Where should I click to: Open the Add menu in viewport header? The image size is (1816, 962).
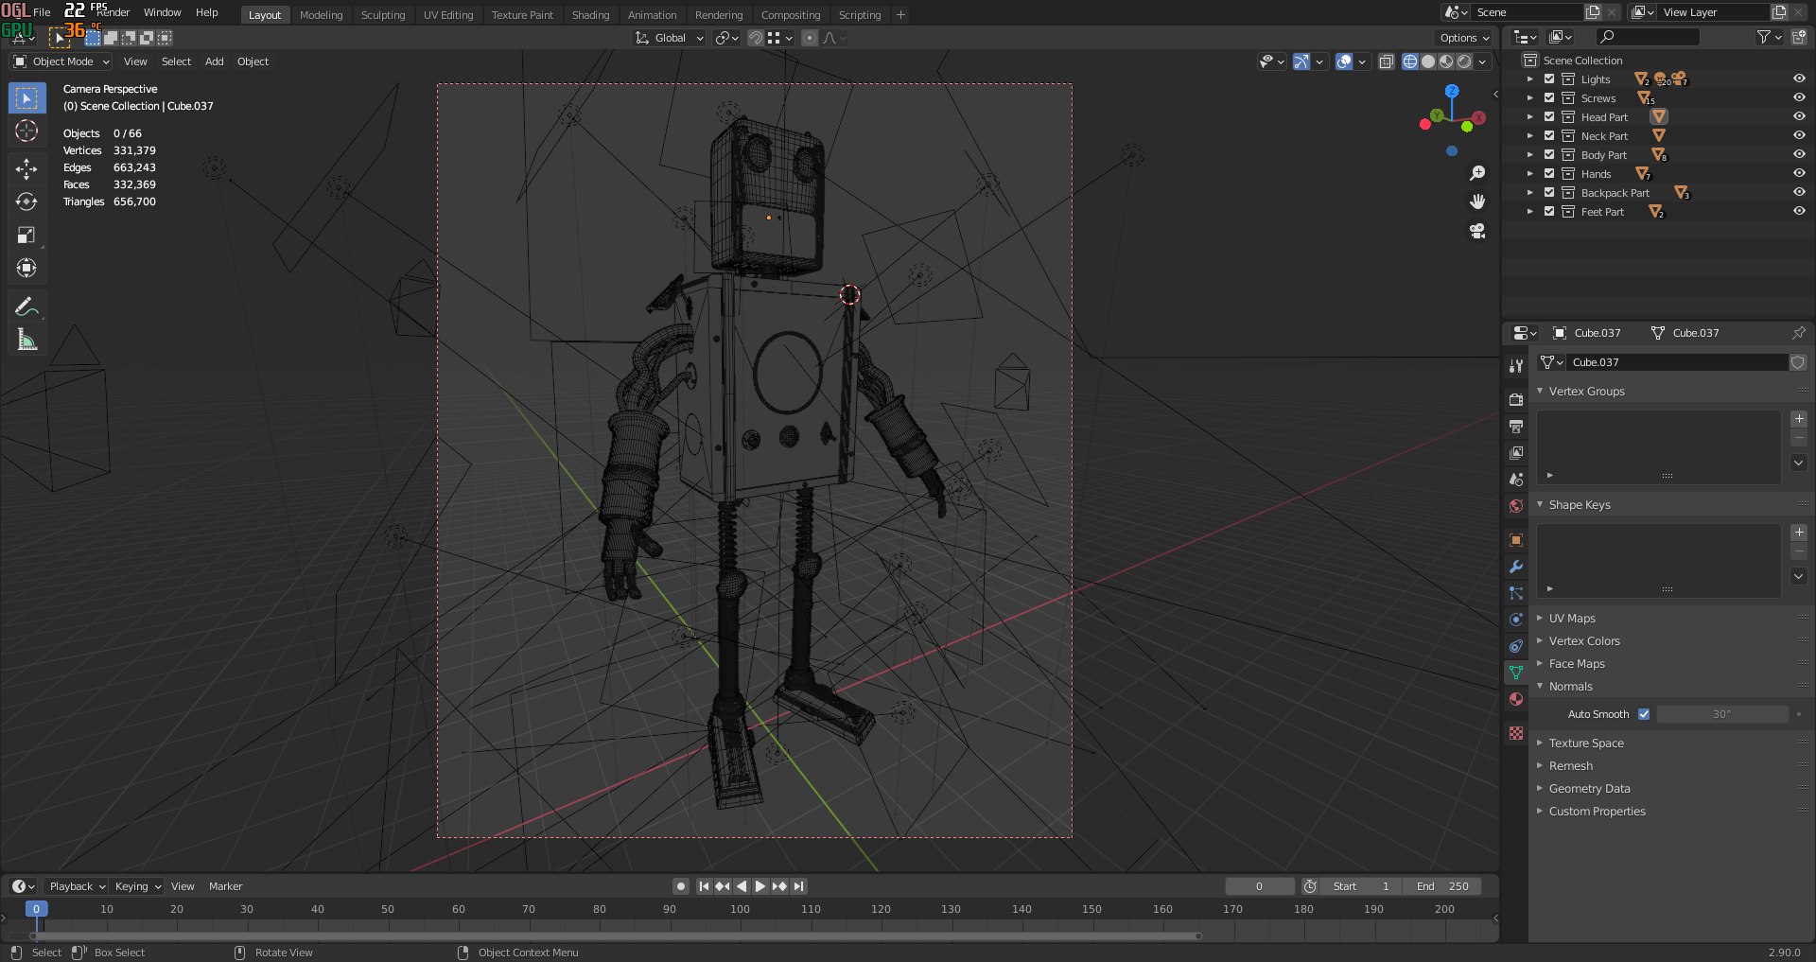215,61
